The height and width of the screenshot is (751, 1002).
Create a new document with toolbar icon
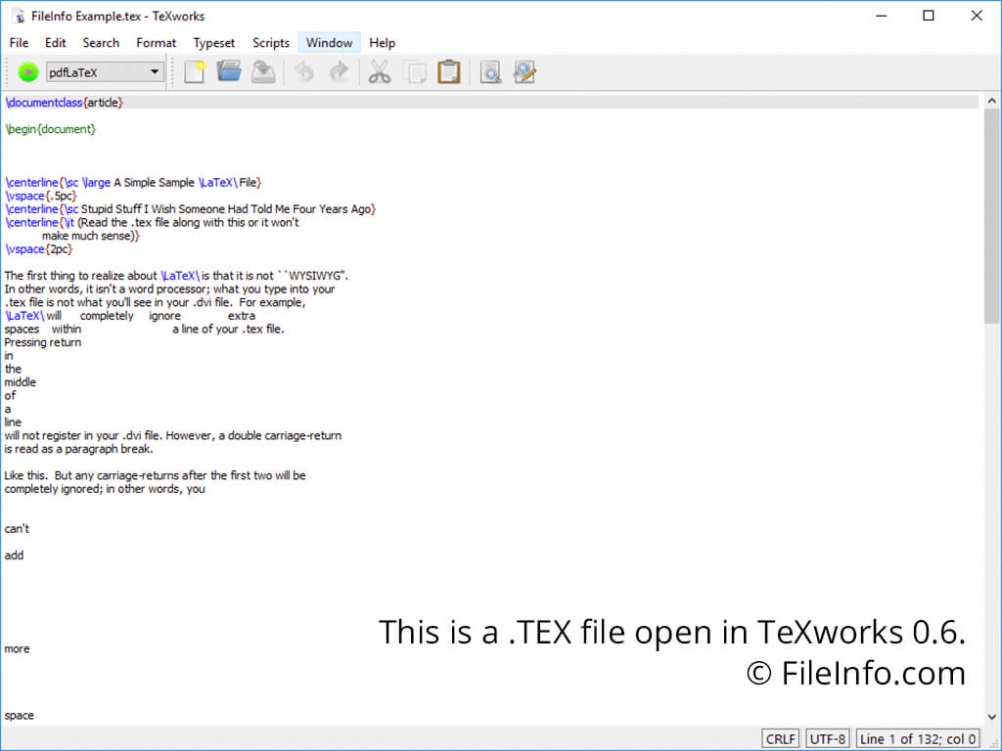click(x=195, y=71)
